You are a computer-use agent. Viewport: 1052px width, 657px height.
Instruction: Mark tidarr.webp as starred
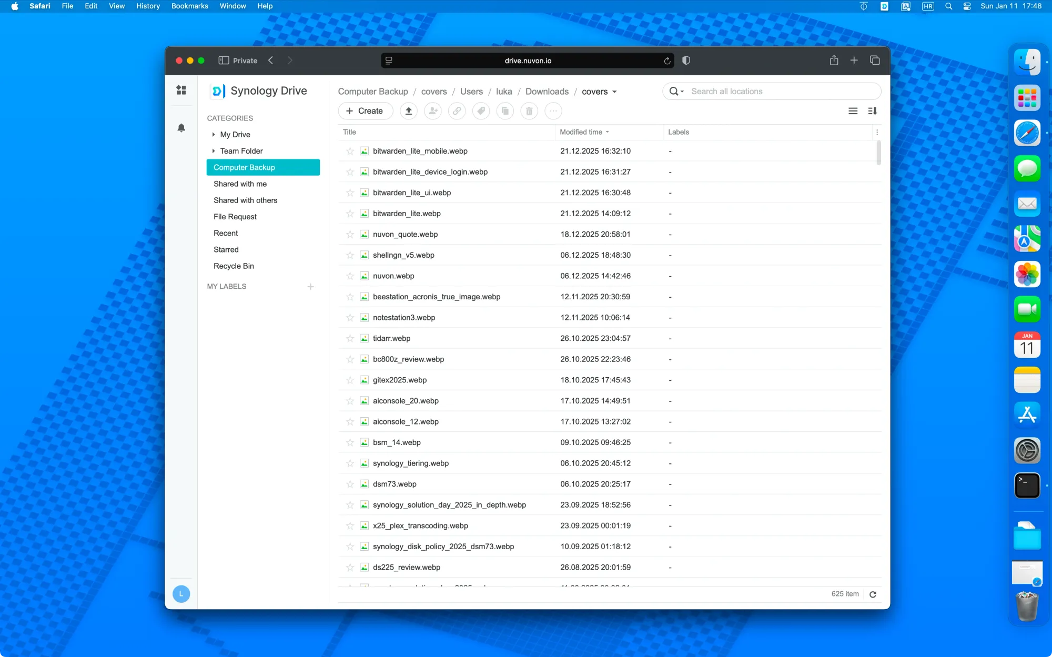click(x=350, y=339)
